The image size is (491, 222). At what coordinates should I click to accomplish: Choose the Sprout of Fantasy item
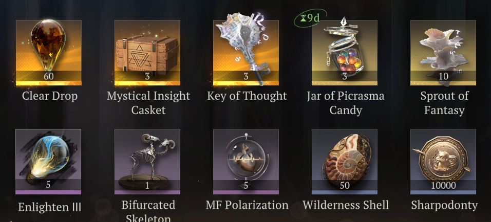pyautogui.click(x=443, y=52)
